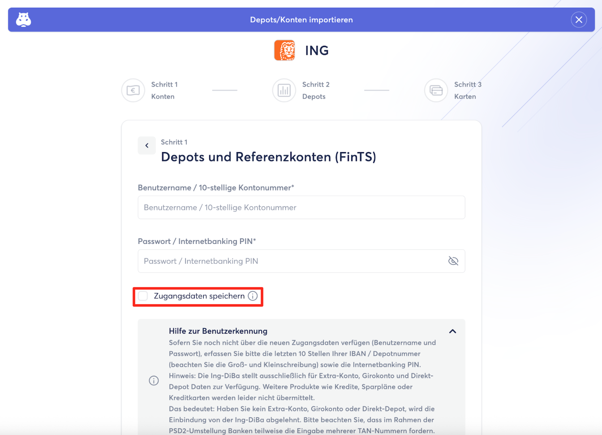Click the ING lion logo
The width and height of the screenshot is (602, 435).
[x=284, y=50]
